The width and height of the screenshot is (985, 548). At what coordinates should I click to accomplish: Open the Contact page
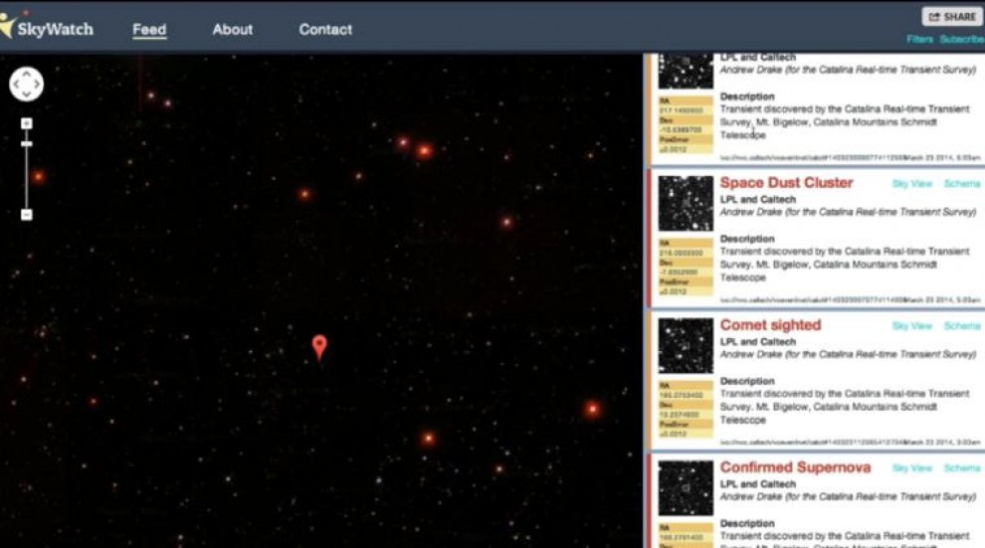[325, 30]
